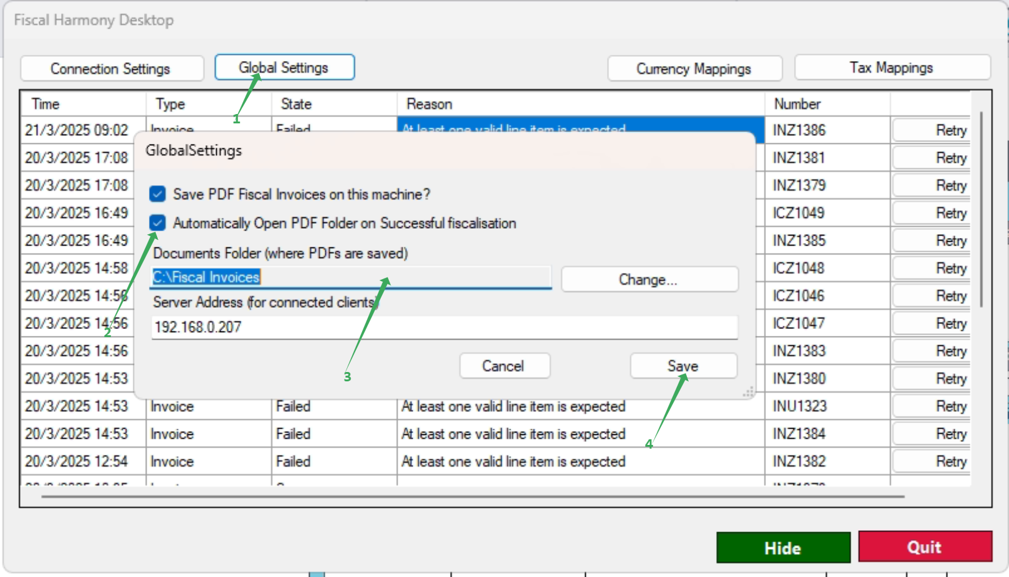The width and height of the screenshot is (1009, 577).
Task: Click the Server Address input field
Action: [444, 327]
